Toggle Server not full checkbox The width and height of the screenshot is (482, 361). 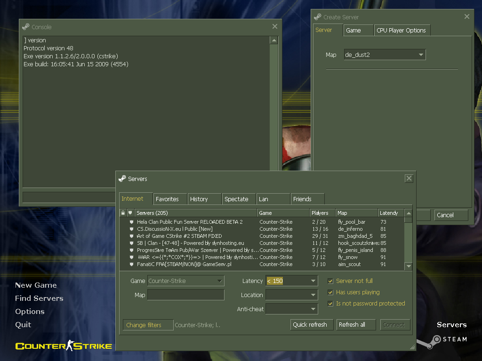click(330, 281)
